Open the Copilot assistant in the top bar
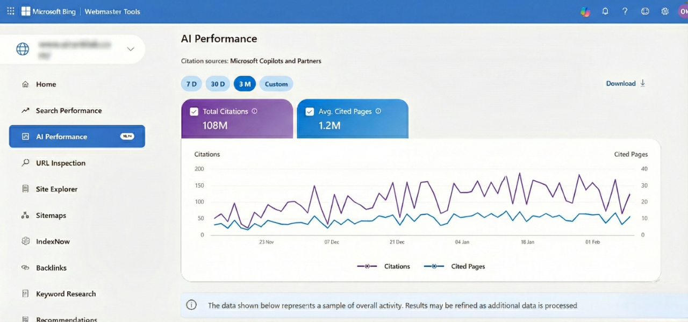This screenshot has height=322, width=688. [x=585, y=11]
